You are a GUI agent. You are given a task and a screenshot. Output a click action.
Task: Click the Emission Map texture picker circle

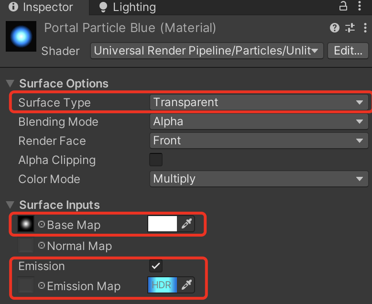[x=42, y=285]
